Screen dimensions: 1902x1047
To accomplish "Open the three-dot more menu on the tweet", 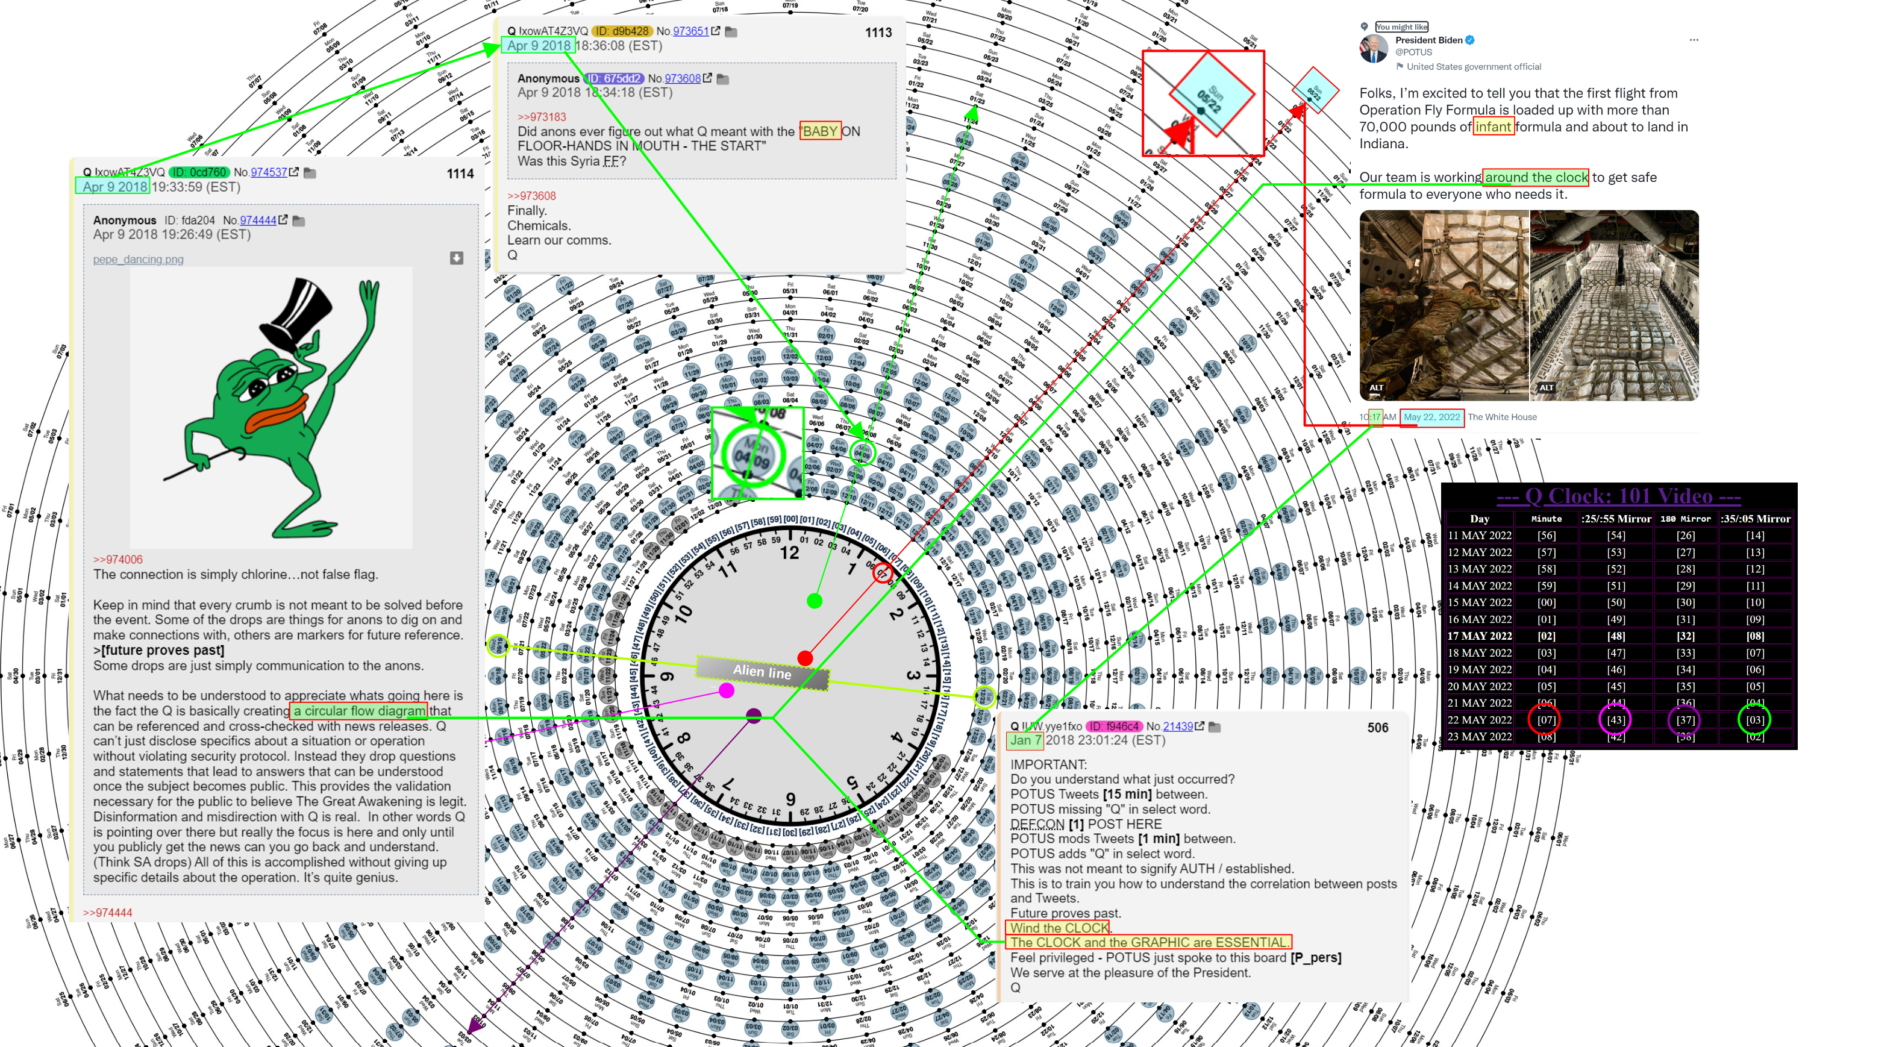I will tap(1694, 40).
